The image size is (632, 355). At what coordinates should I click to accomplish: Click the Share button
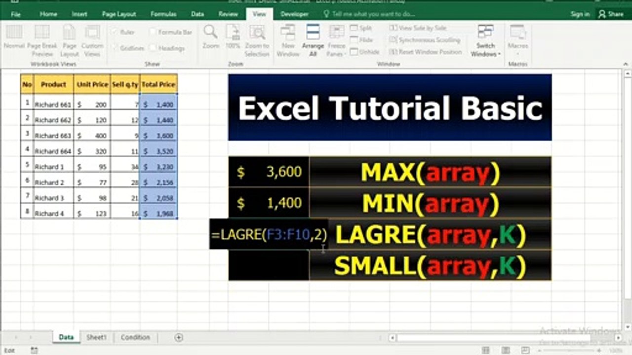(611, 14)
